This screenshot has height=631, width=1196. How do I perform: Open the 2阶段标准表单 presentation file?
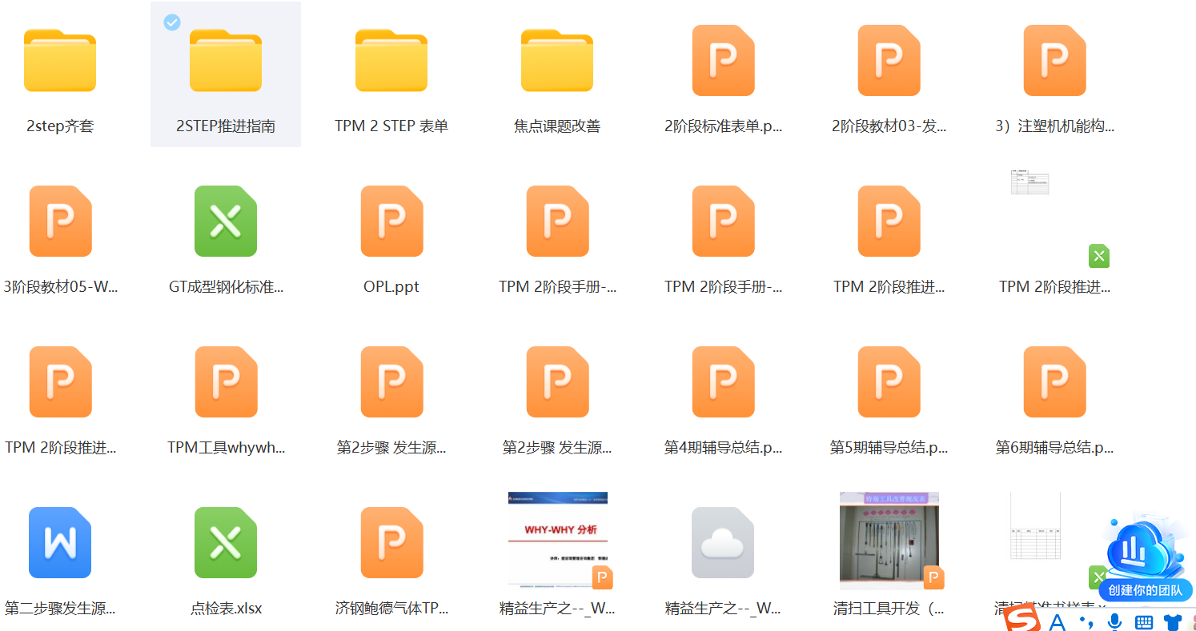(x=723, y=61)
